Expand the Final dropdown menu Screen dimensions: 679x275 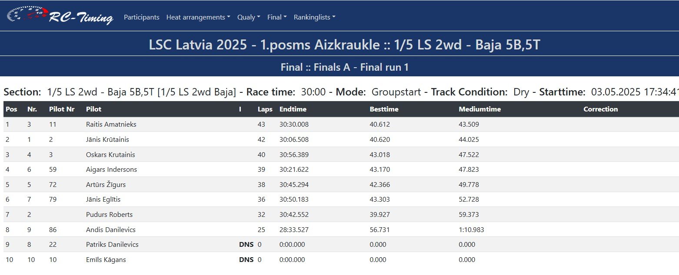(277, 17)
